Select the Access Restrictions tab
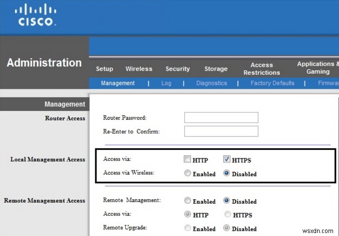Viewport: 339px width, 236px height. tap(262, 69)
